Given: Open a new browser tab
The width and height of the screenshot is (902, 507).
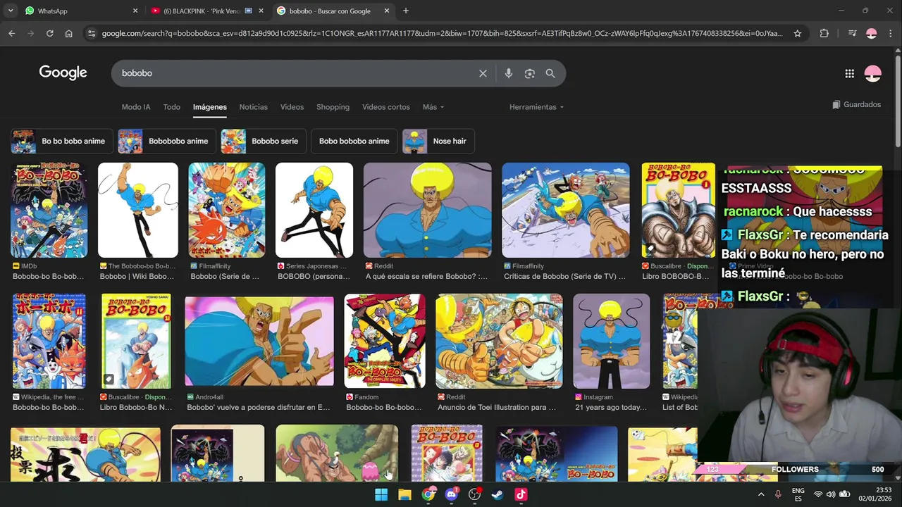Looking at the screenshot, I should 405,11.
